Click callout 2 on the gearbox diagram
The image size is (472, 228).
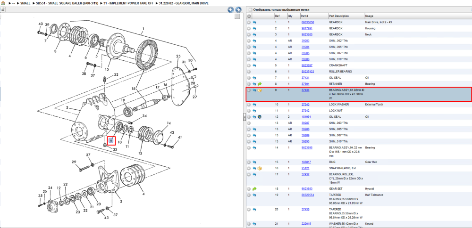point(67,108)
